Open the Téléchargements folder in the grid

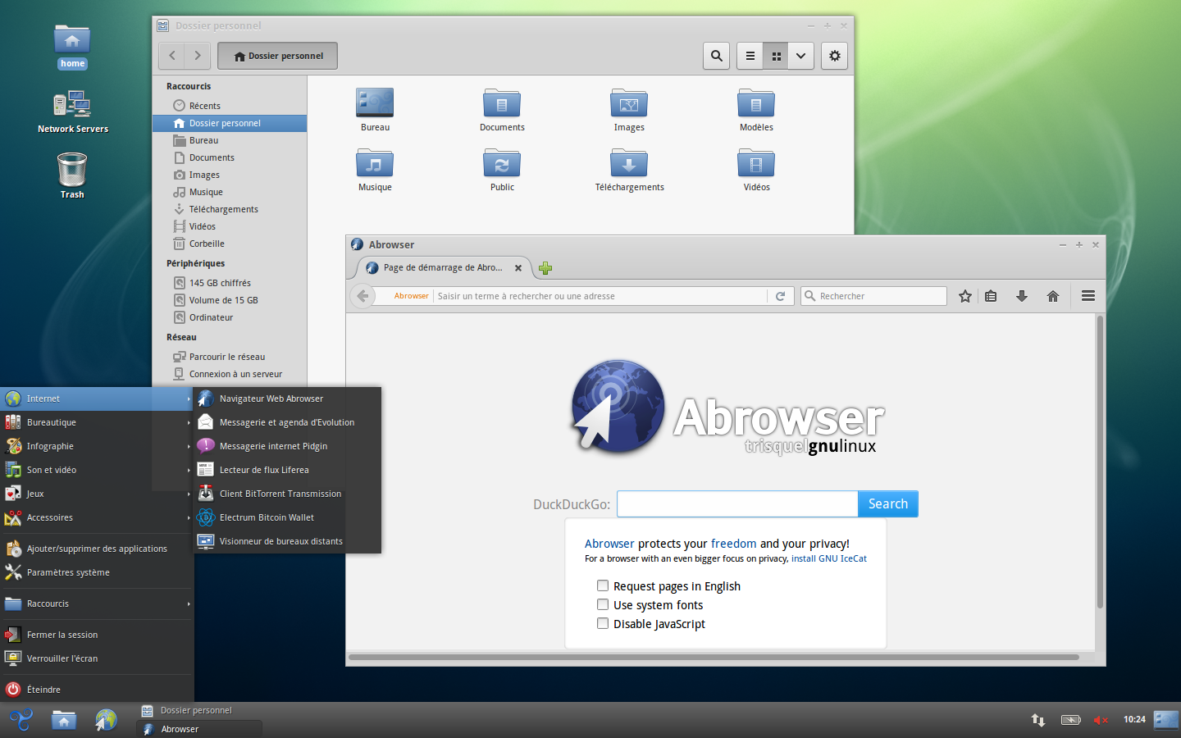(x=629, y=170)
